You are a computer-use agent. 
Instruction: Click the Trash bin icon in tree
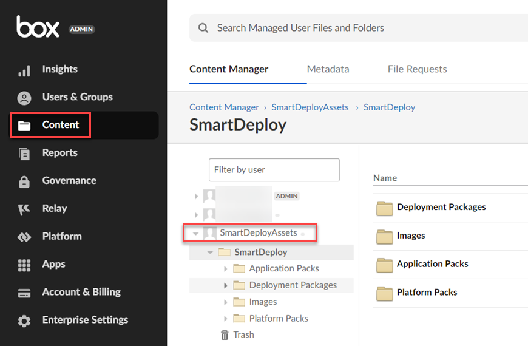point(225,335)
